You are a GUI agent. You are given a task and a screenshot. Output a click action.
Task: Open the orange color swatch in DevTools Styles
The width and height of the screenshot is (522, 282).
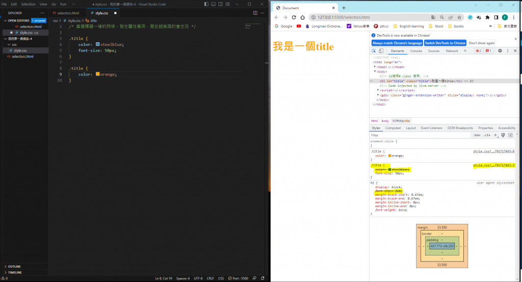click(x=389, y=156)
